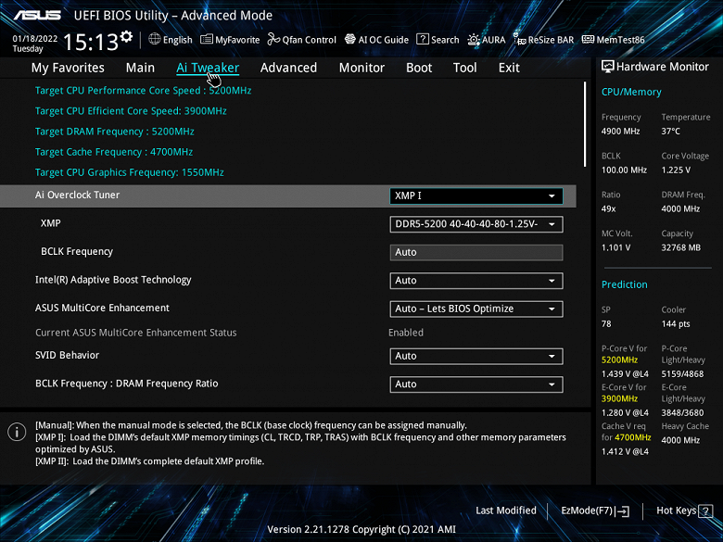The image size is (723, 542).
Task: Click the globe language icon
Action: [x=155, y=40]
